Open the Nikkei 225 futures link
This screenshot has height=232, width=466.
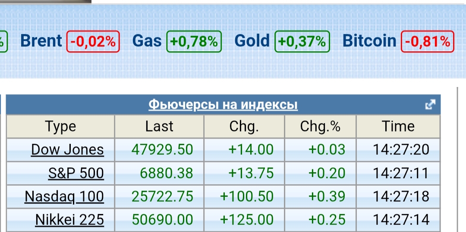coord(69,220)
